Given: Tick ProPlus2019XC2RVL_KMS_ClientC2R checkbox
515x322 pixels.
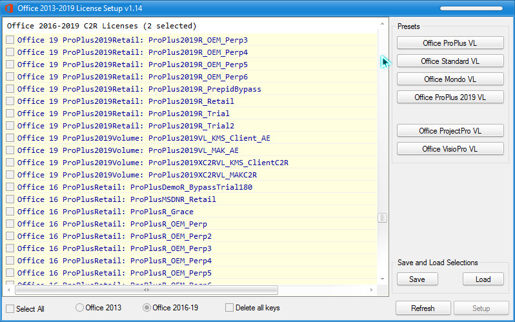Looking at the screenshot, I should 10,163.
